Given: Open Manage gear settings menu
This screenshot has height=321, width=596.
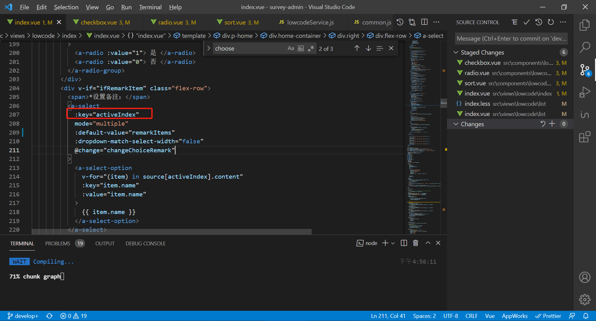Looking at the screenshot, I should 585,299.
